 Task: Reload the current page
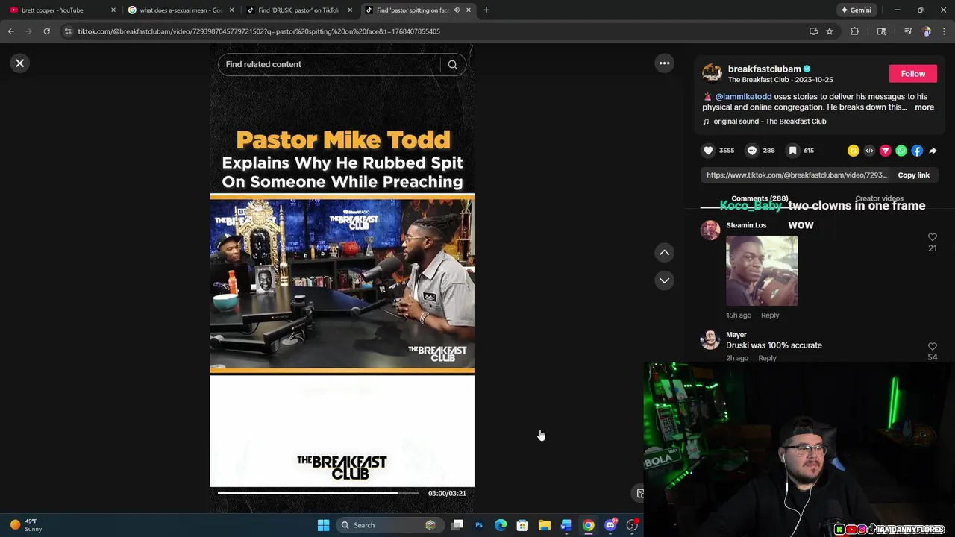click(x=46, y=31)
